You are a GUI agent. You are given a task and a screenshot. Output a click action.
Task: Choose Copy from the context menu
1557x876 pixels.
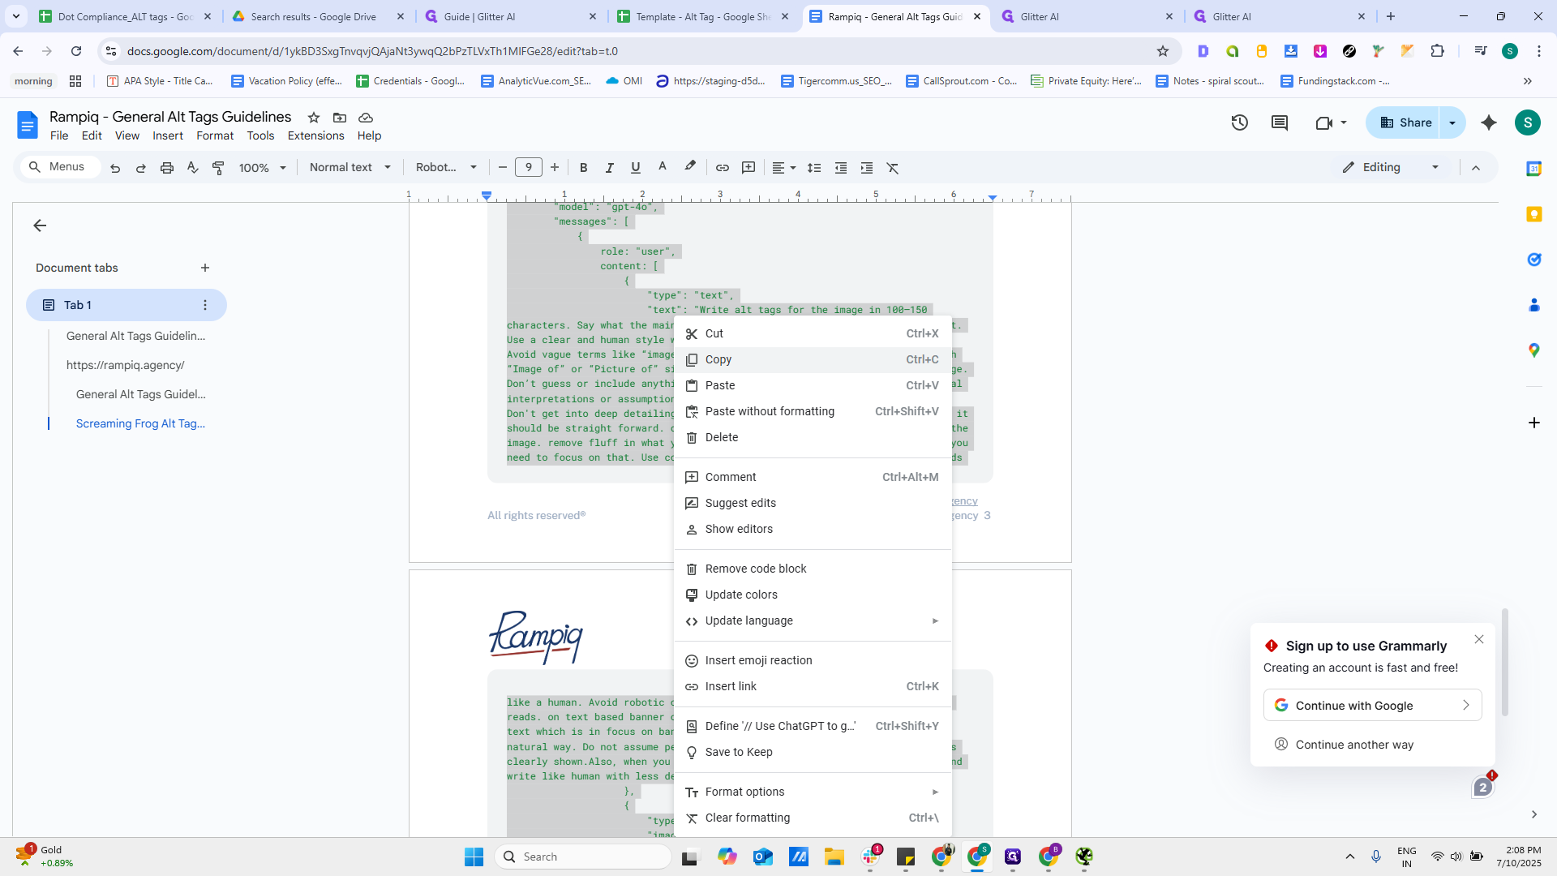tap(718, 359)
